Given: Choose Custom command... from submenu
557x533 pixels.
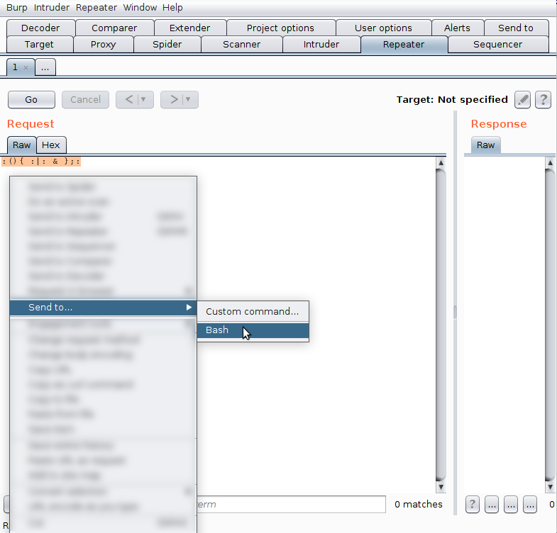Looking at the screenshot, I should [253, 312].
